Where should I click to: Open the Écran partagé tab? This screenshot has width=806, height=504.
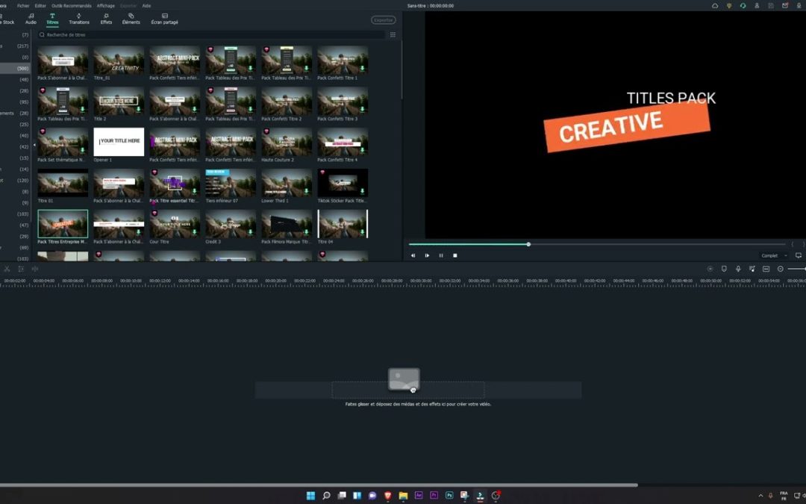coord(164,19)
